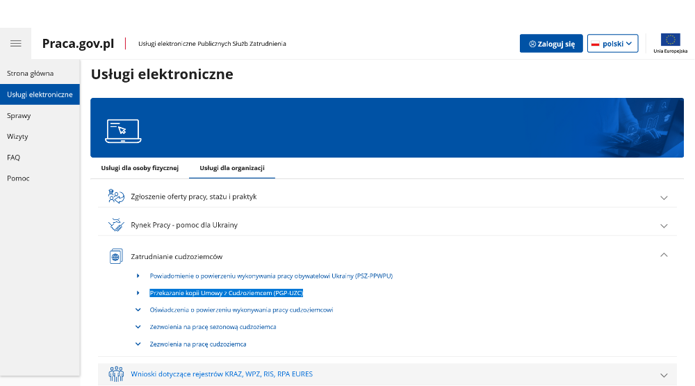The image size is (695, 386).
Task: Click the job offer submission icon
Action: 116,196
